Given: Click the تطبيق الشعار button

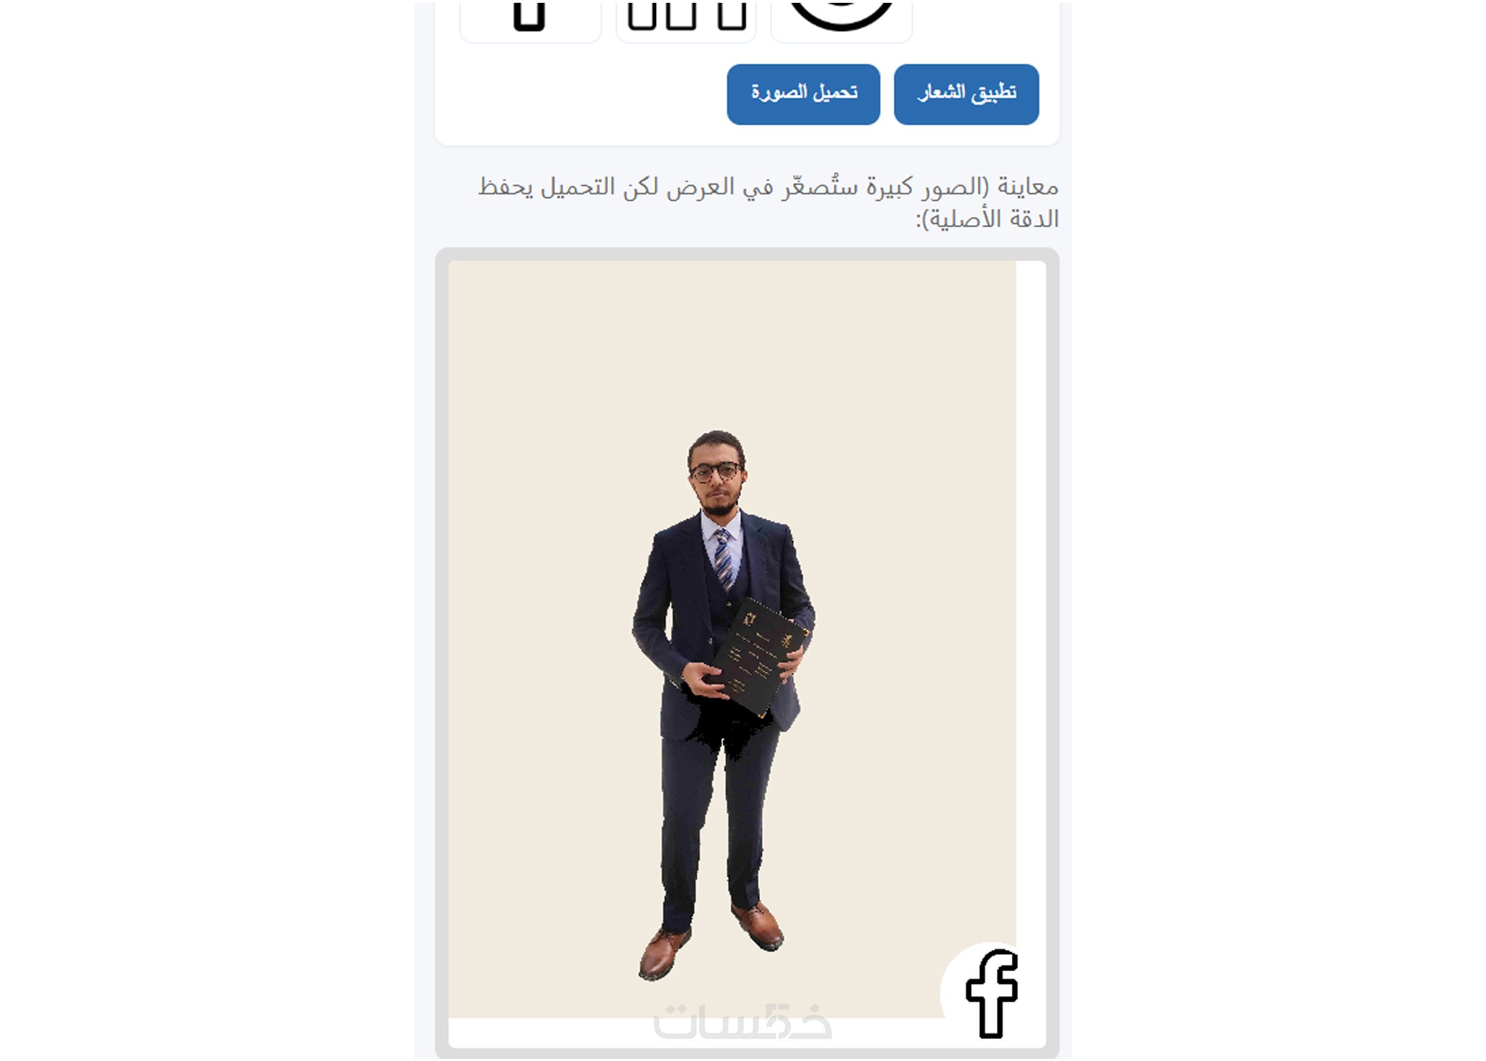Looking at the screenshot, I should (966, 94).
